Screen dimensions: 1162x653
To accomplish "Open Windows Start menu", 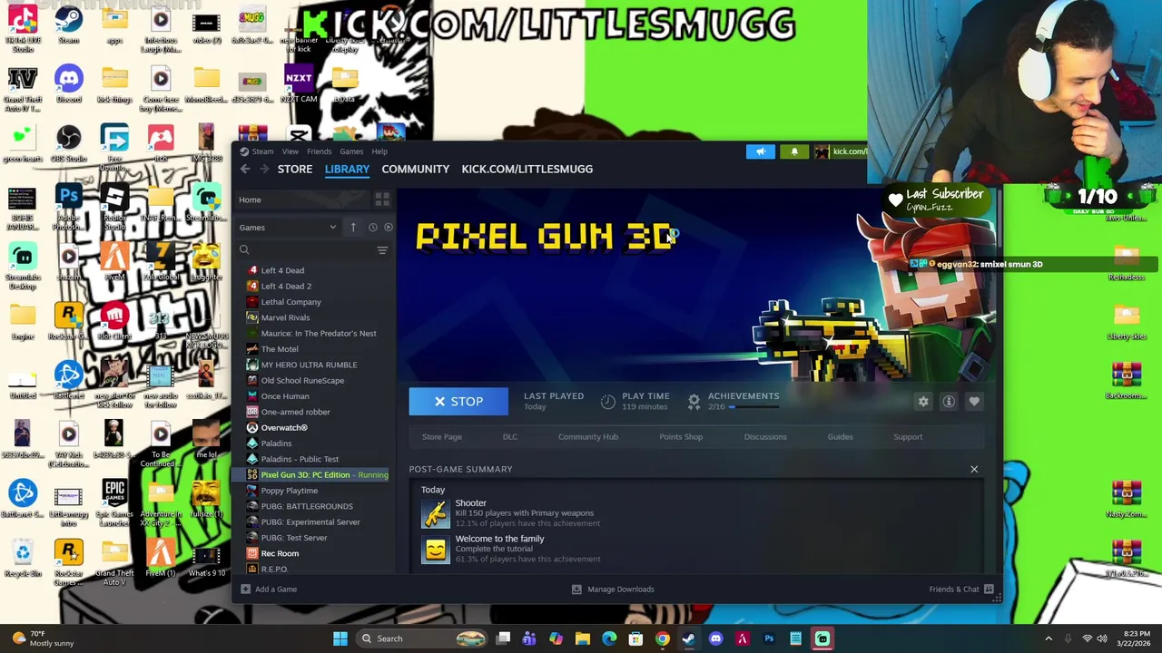I will [340, 638].
